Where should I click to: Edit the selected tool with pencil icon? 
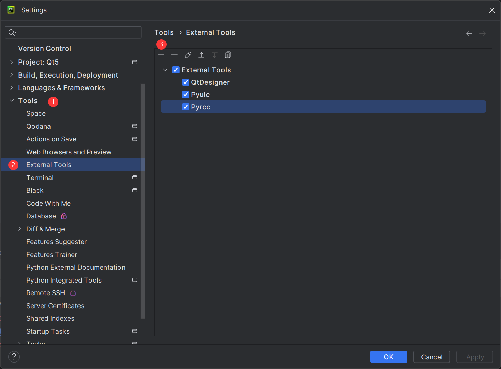click(x=188, y=55)
